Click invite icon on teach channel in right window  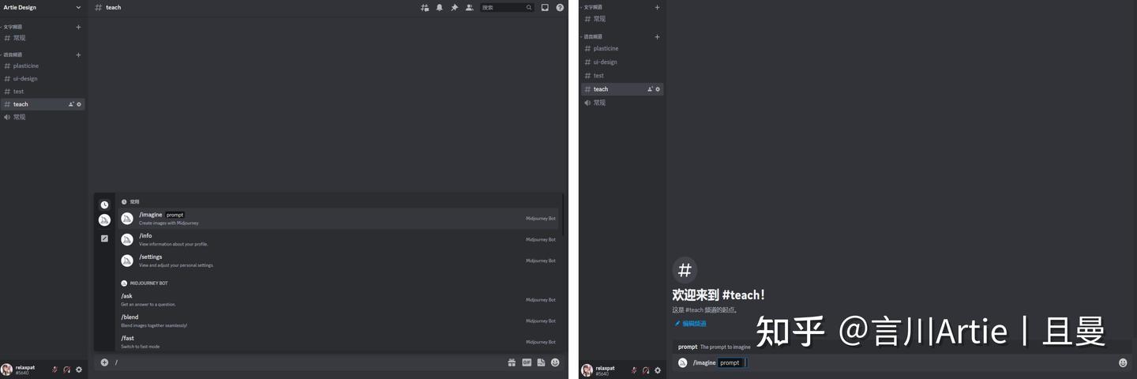[650, 89]
